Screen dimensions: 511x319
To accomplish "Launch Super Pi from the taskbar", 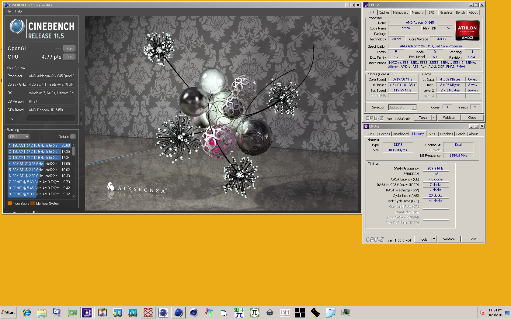I will [x=239, y=312].
